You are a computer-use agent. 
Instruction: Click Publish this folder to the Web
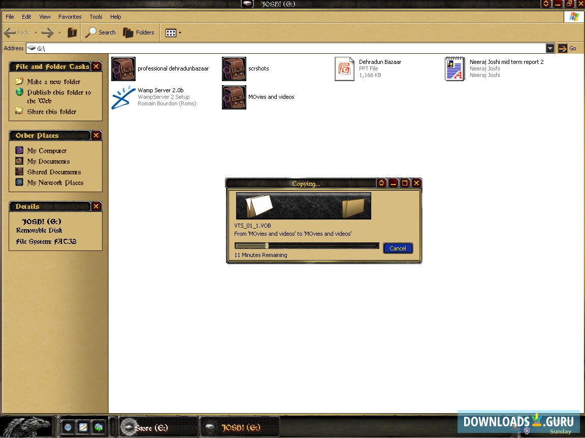pyautogui.click(x=55, y=97)
